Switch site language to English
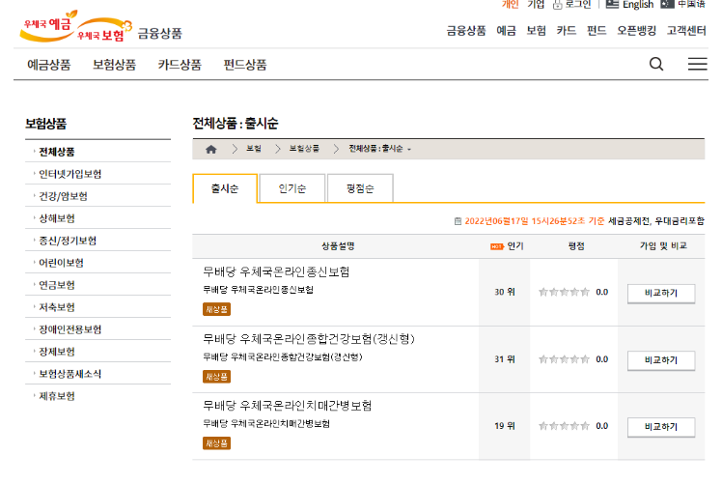 (638, 4)
